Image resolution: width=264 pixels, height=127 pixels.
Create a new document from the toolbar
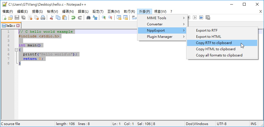click(x=4, y=17)
